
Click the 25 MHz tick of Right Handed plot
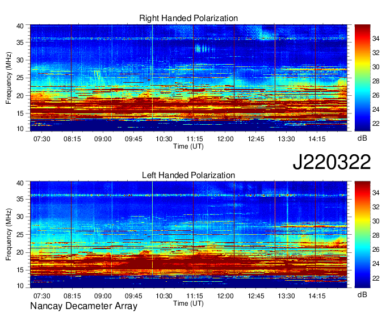[x=20, y=78]
